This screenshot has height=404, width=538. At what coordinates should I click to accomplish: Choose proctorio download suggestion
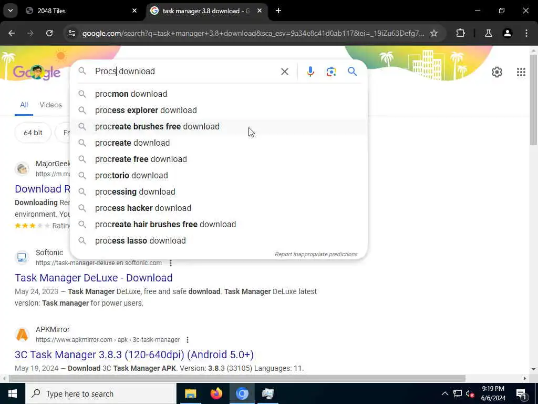tap(219, 176)
